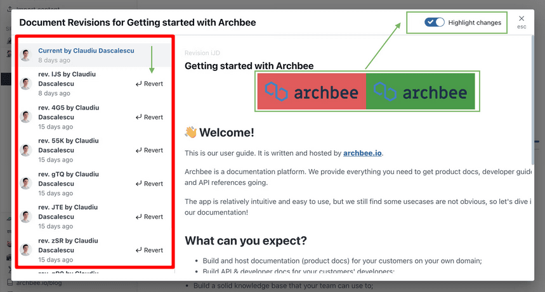The height and width of the screenshot is (292, 545).
Task: Click avatar beside rev. 4G5
Action: click(26, 117)
